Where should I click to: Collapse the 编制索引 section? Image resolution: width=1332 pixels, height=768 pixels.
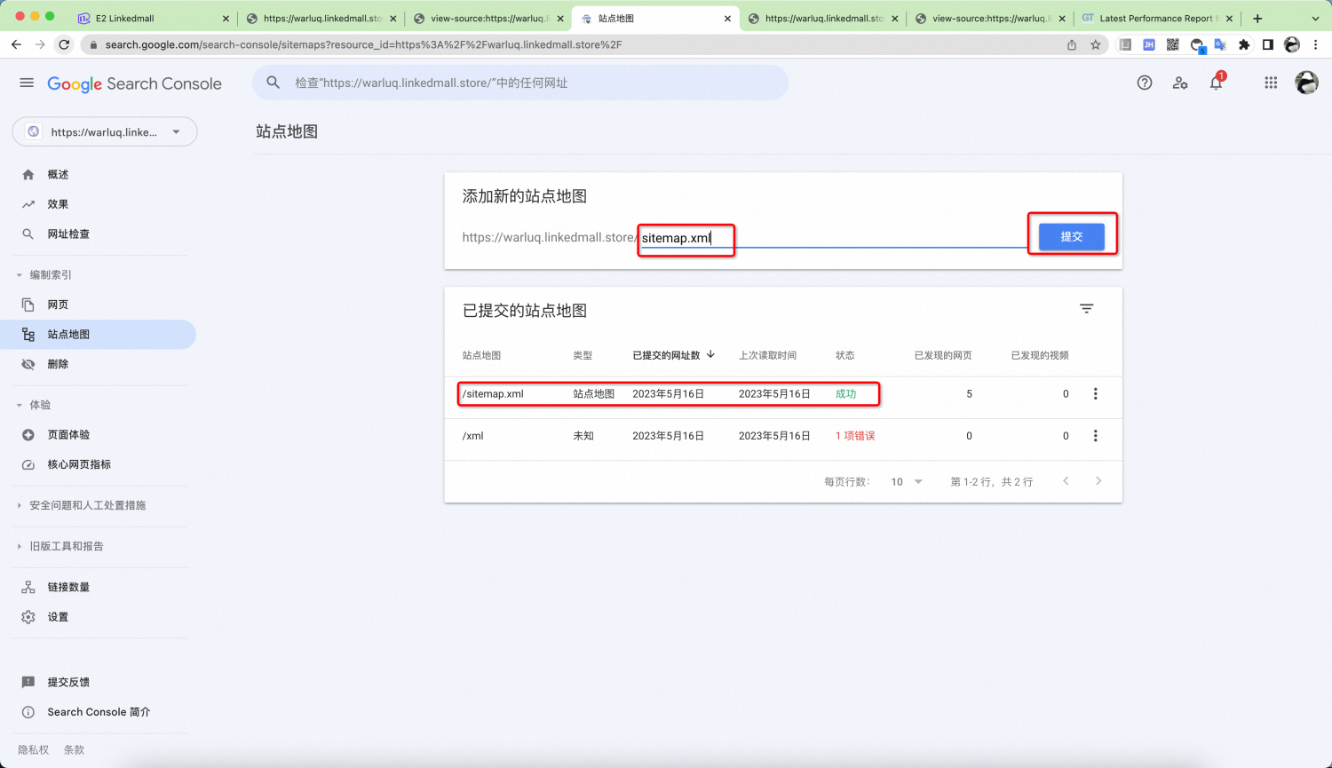pos(20,275)
